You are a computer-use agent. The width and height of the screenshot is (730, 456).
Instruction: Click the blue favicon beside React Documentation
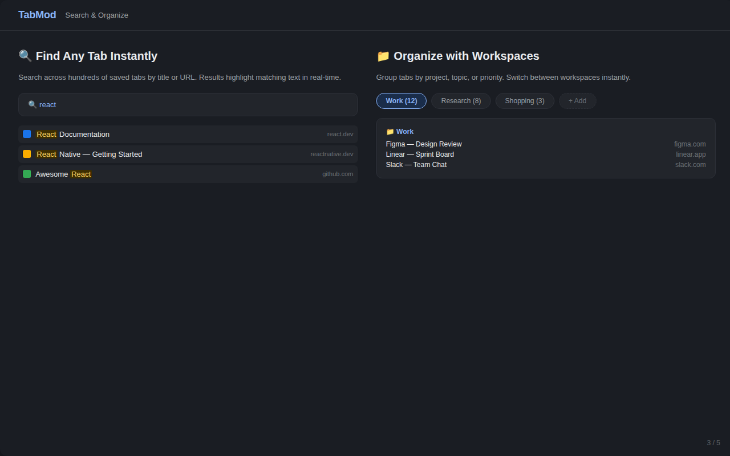tap(27, 134)
